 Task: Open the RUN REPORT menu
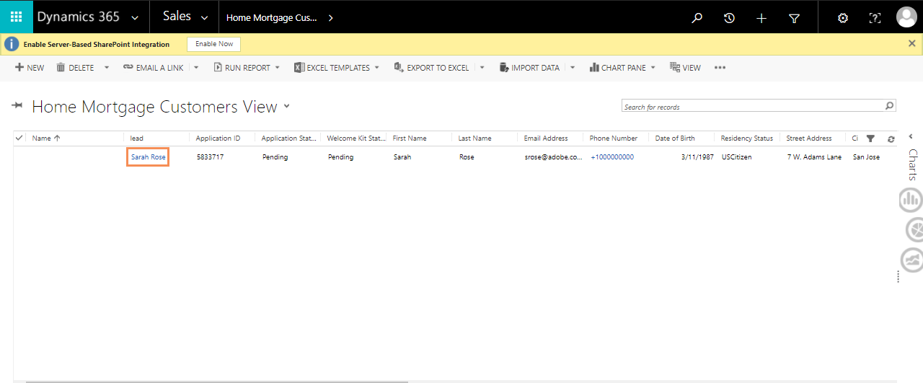tap(247, 68)
